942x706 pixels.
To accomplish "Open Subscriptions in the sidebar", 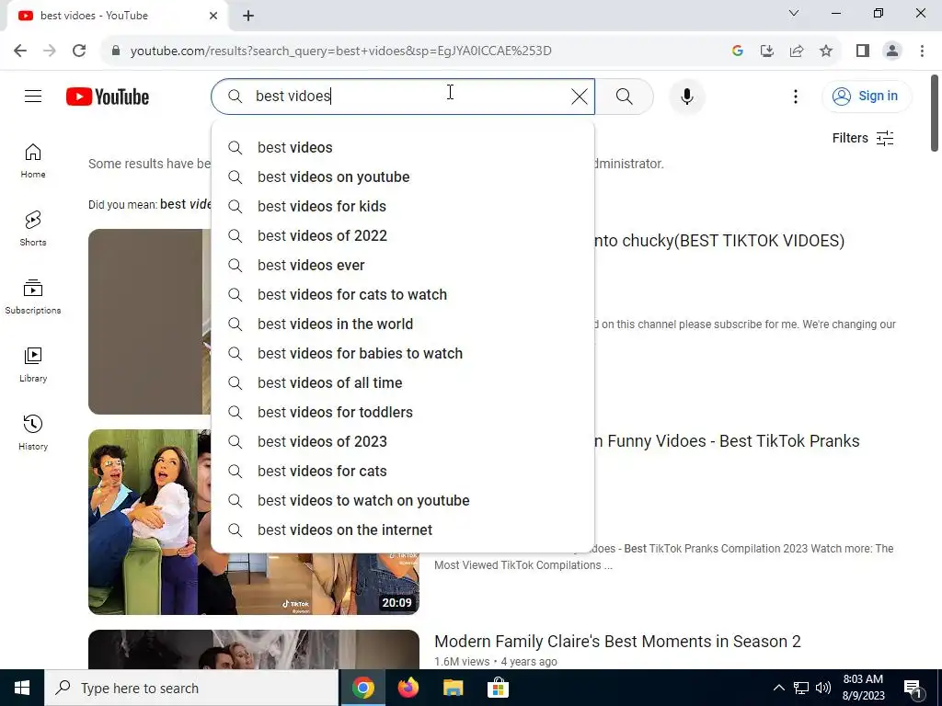I will [33, 297].
